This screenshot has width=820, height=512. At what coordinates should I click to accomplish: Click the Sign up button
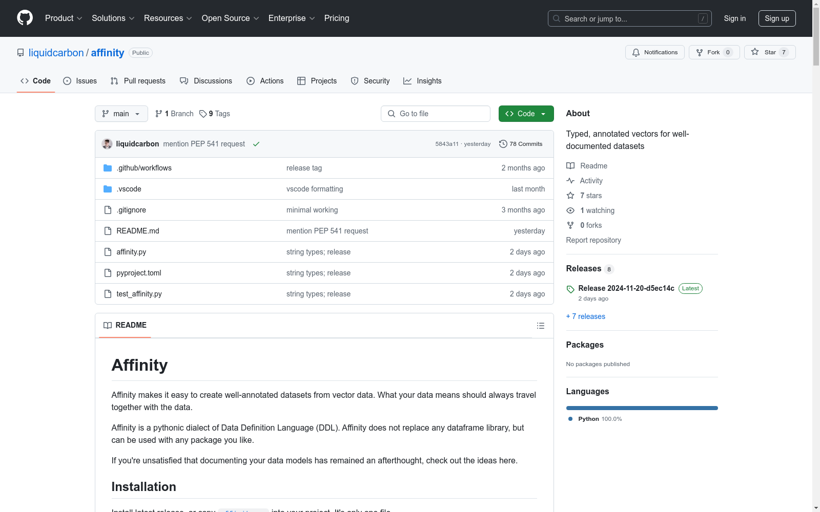[777, 18]
